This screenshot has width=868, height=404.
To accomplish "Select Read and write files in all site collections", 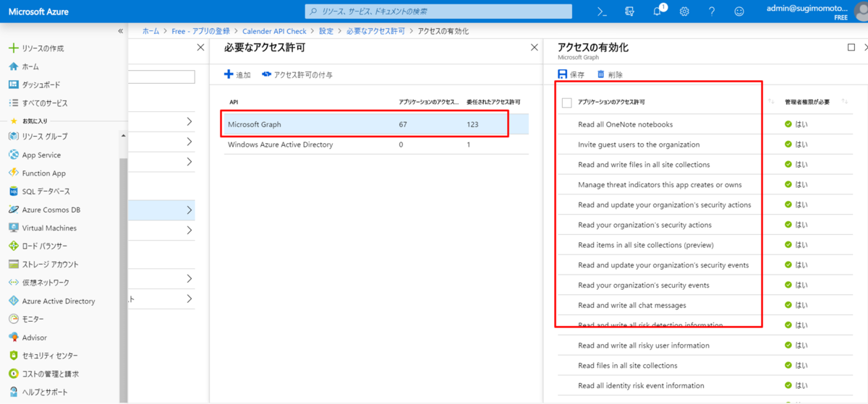I will point(644,164).
